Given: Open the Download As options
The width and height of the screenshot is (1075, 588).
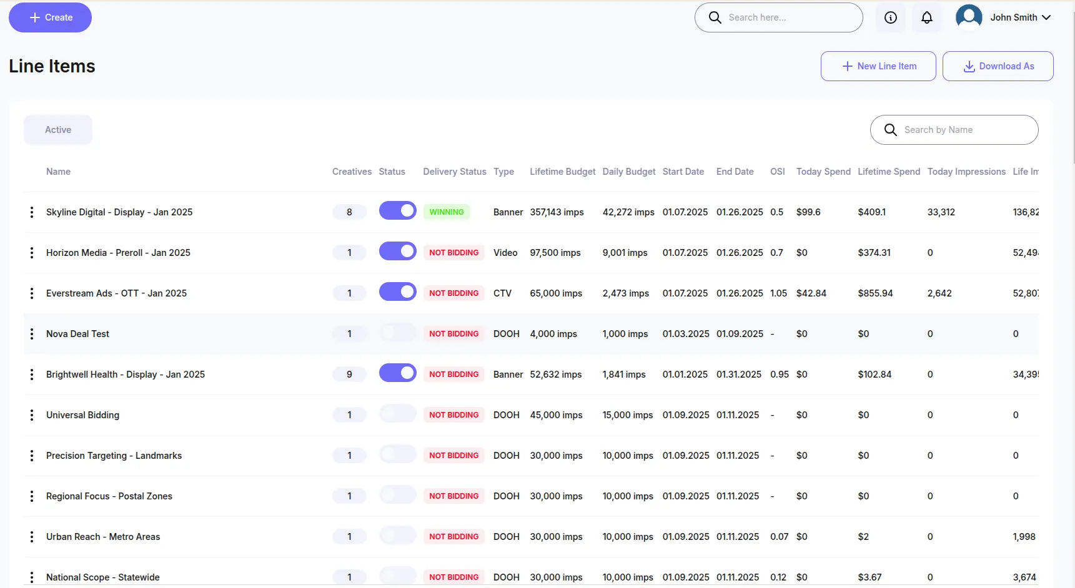Looking at the screenshot, I should [998, 66].
